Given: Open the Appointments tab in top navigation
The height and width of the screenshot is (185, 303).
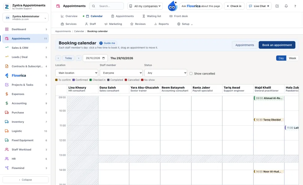Looking at the screenshot, I should [x=122, y=16].
